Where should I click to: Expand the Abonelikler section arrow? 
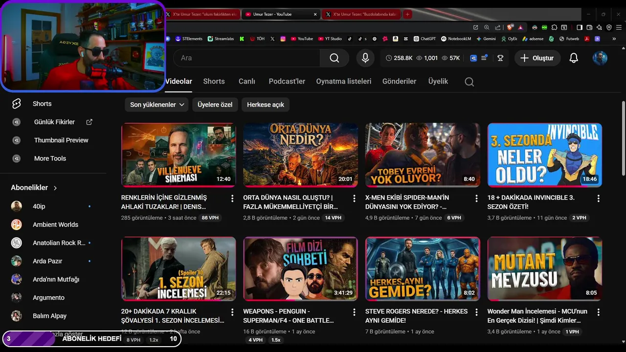coord(55,188)
